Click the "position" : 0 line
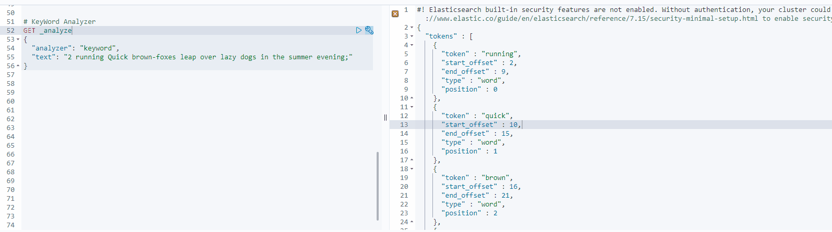Image resolution: width=832 pixels, height=232 pixels. pos(469,89)
